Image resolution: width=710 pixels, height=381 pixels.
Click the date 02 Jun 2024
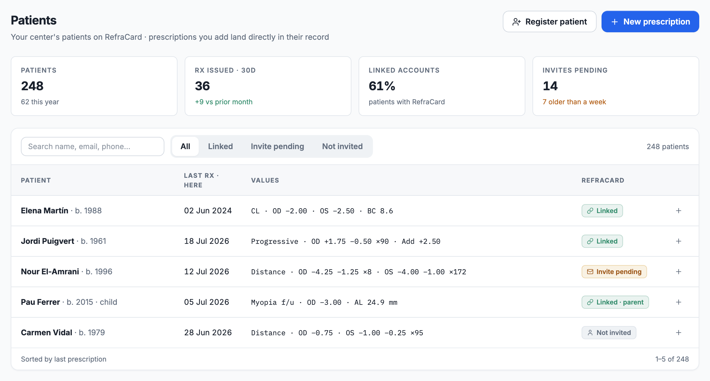click(208, 211)
